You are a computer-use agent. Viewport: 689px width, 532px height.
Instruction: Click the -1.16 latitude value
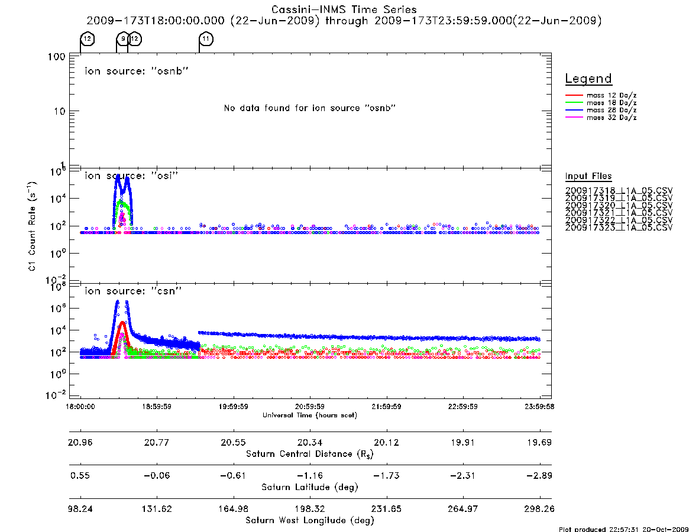click(x=310, y=476)
